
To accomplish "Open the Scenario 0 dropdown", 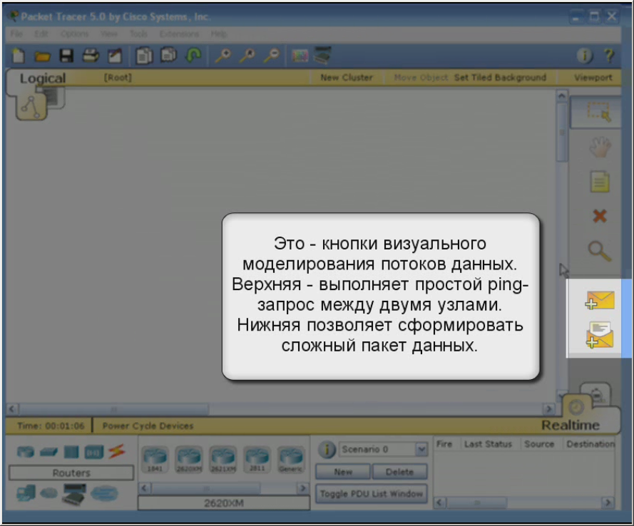I will (x=383, y=449).
